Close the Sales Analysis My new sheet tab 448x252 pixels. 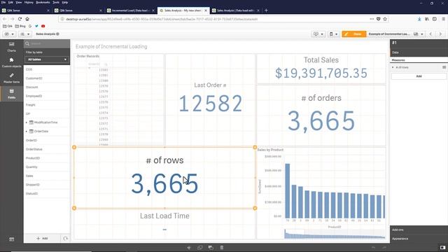coord(206,10)
